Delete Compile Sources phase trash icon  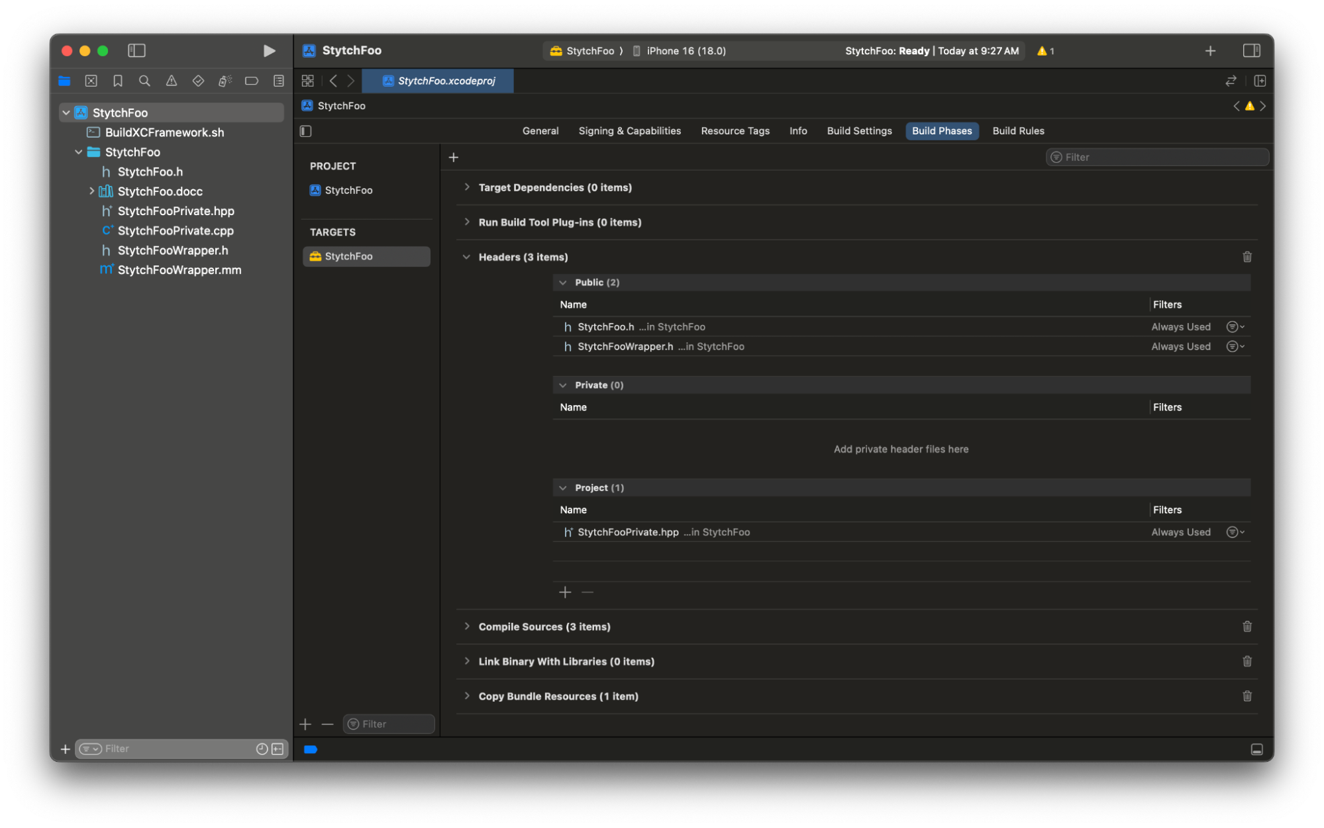tap(1247, 626)
